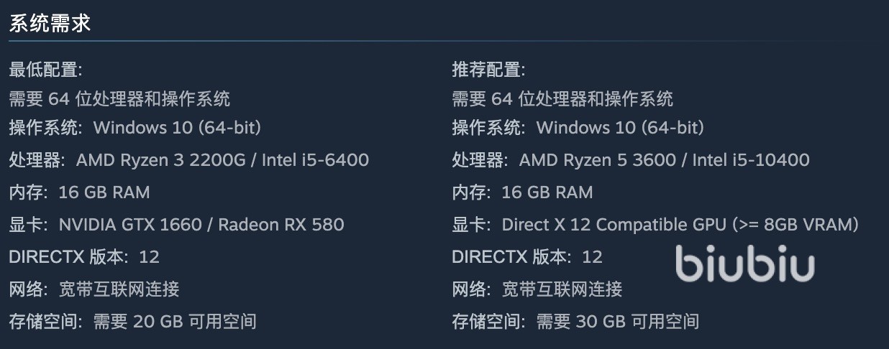Click the 内存 16 GB RAM line under 推荐配置
This screenshot has height=349, width=889.
point(522,192)
